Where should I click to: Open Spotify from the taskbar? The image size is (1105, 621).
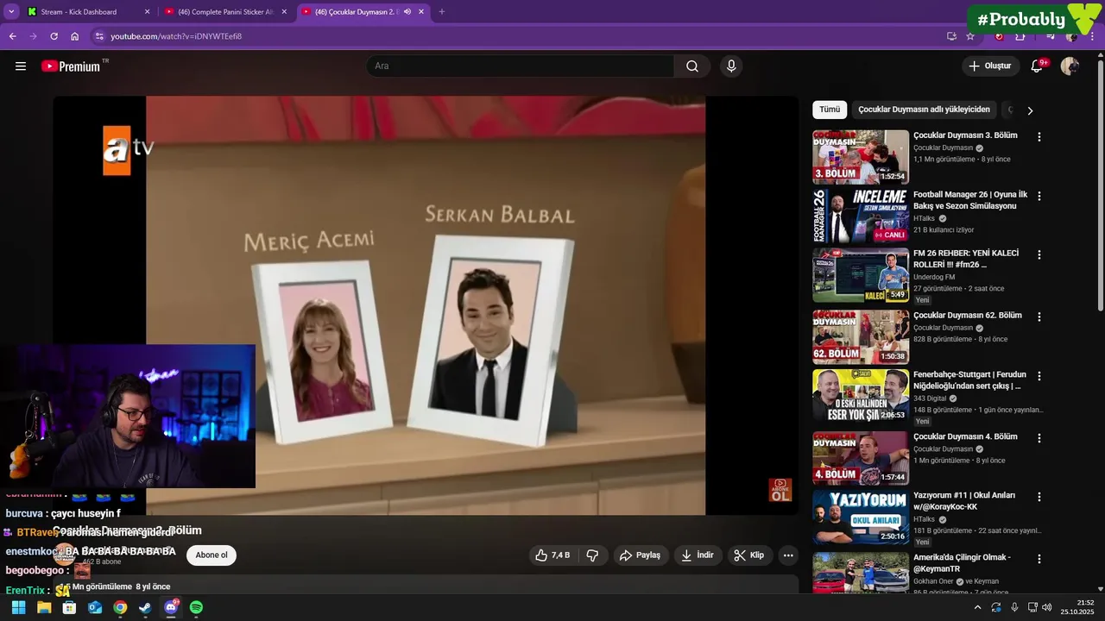tap(196, 607)
